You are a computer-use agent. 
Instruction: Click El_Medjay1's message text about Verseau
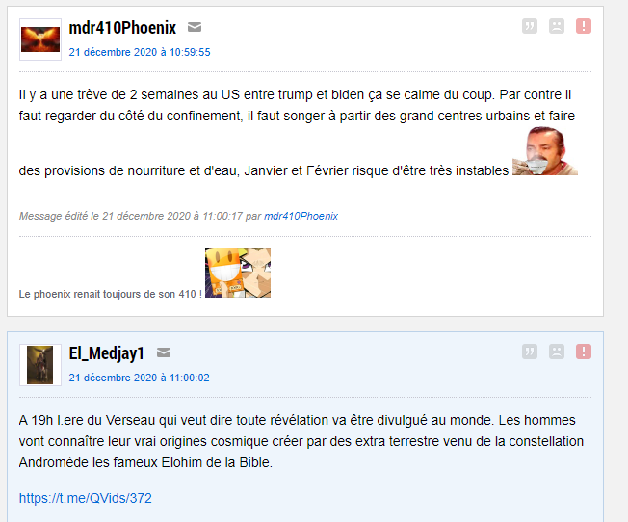click(x=301, y=441)
